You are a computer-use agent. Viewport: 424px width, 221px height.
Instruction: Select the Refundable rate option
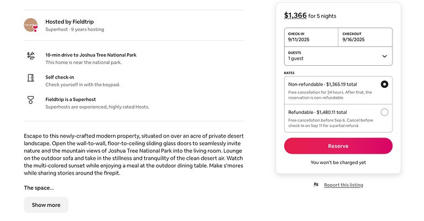[x=384, y=112]
